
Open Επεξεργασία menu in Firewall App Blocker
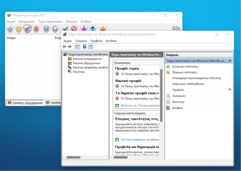[27, 21]
